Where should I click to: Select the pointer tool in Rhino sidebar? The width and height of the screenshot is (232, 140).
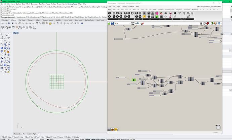coord(2,34)
